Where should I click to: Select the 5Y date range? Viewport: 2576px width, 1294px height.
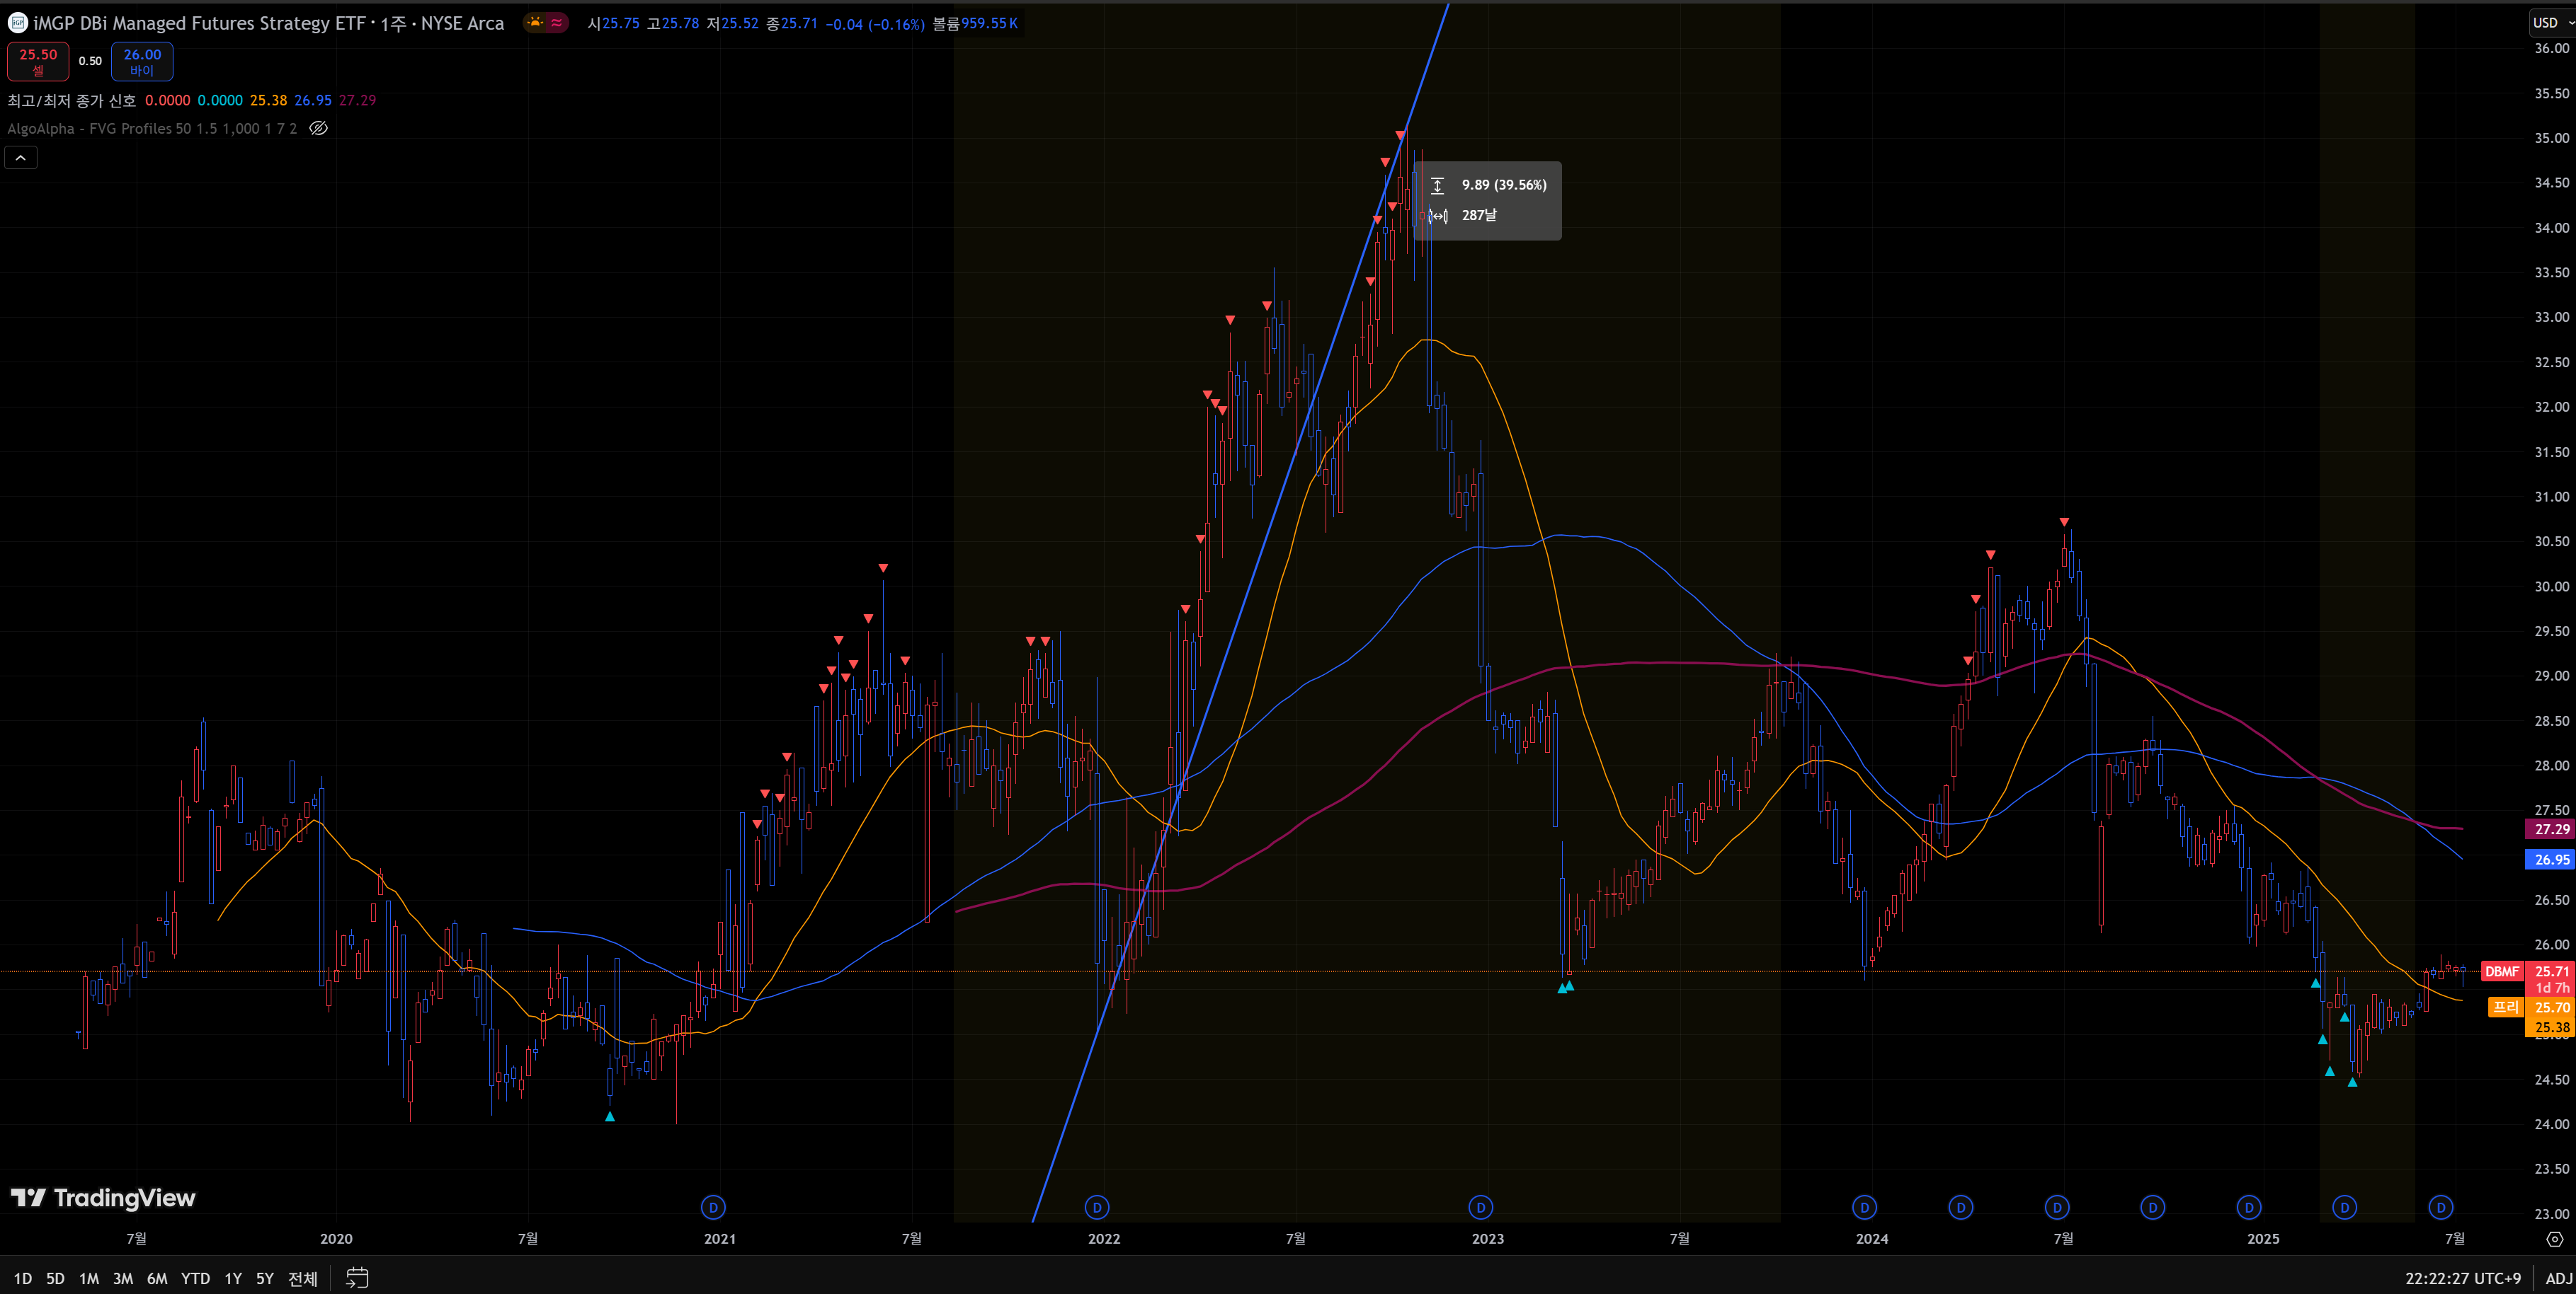[264, 1278]
